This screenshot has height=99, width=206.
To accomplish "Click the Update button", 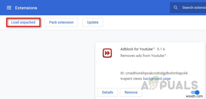I will [93, 22].
